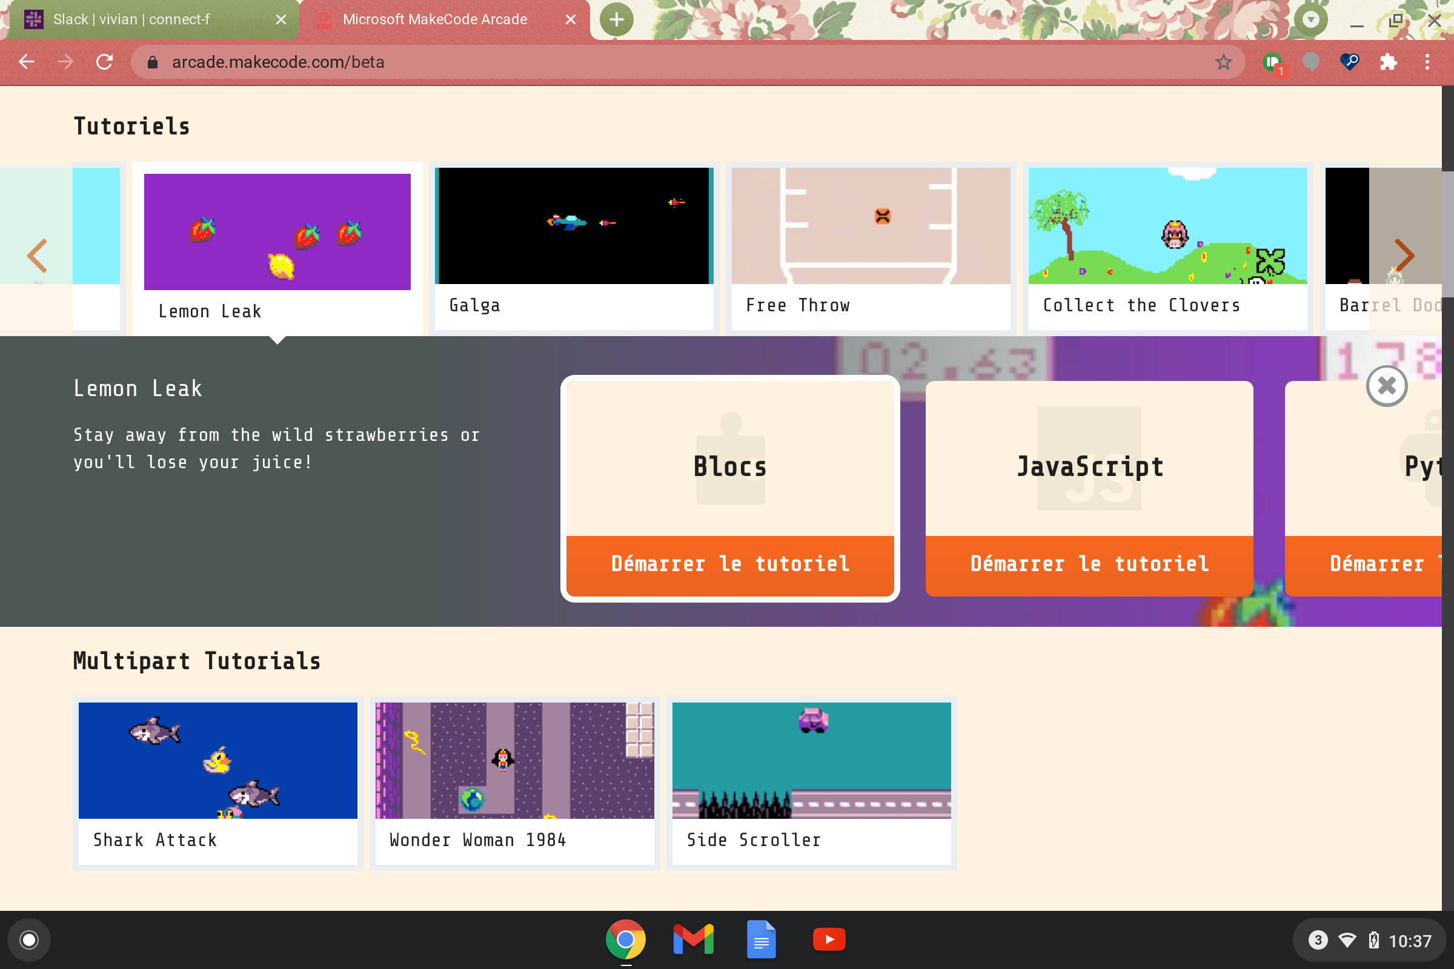This screenshot has height=969, width=1454.
Task: Close the Slack tab
Action: click(281, 20)
